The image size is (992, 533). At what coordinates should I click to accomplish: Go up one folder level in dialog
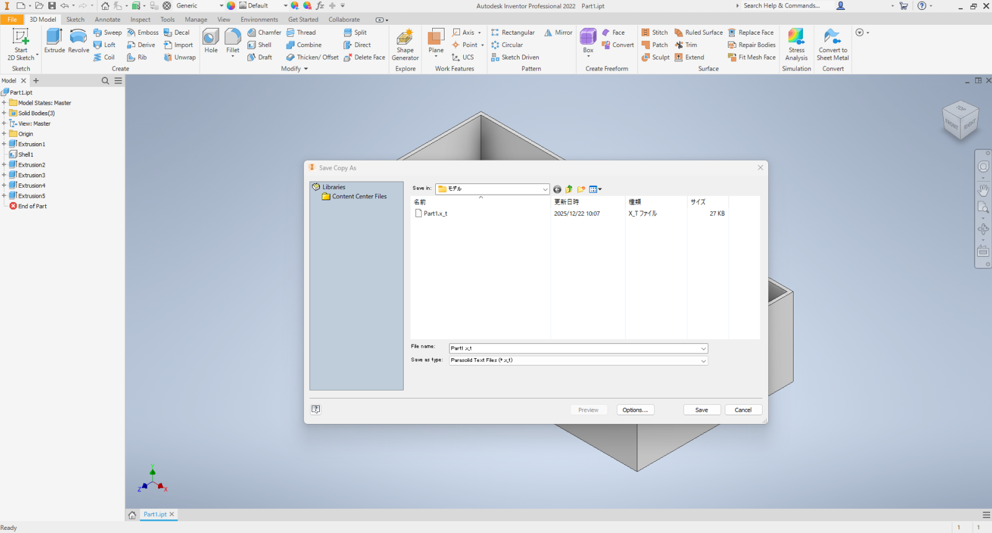pyautogui.click(x=569, y=189)
